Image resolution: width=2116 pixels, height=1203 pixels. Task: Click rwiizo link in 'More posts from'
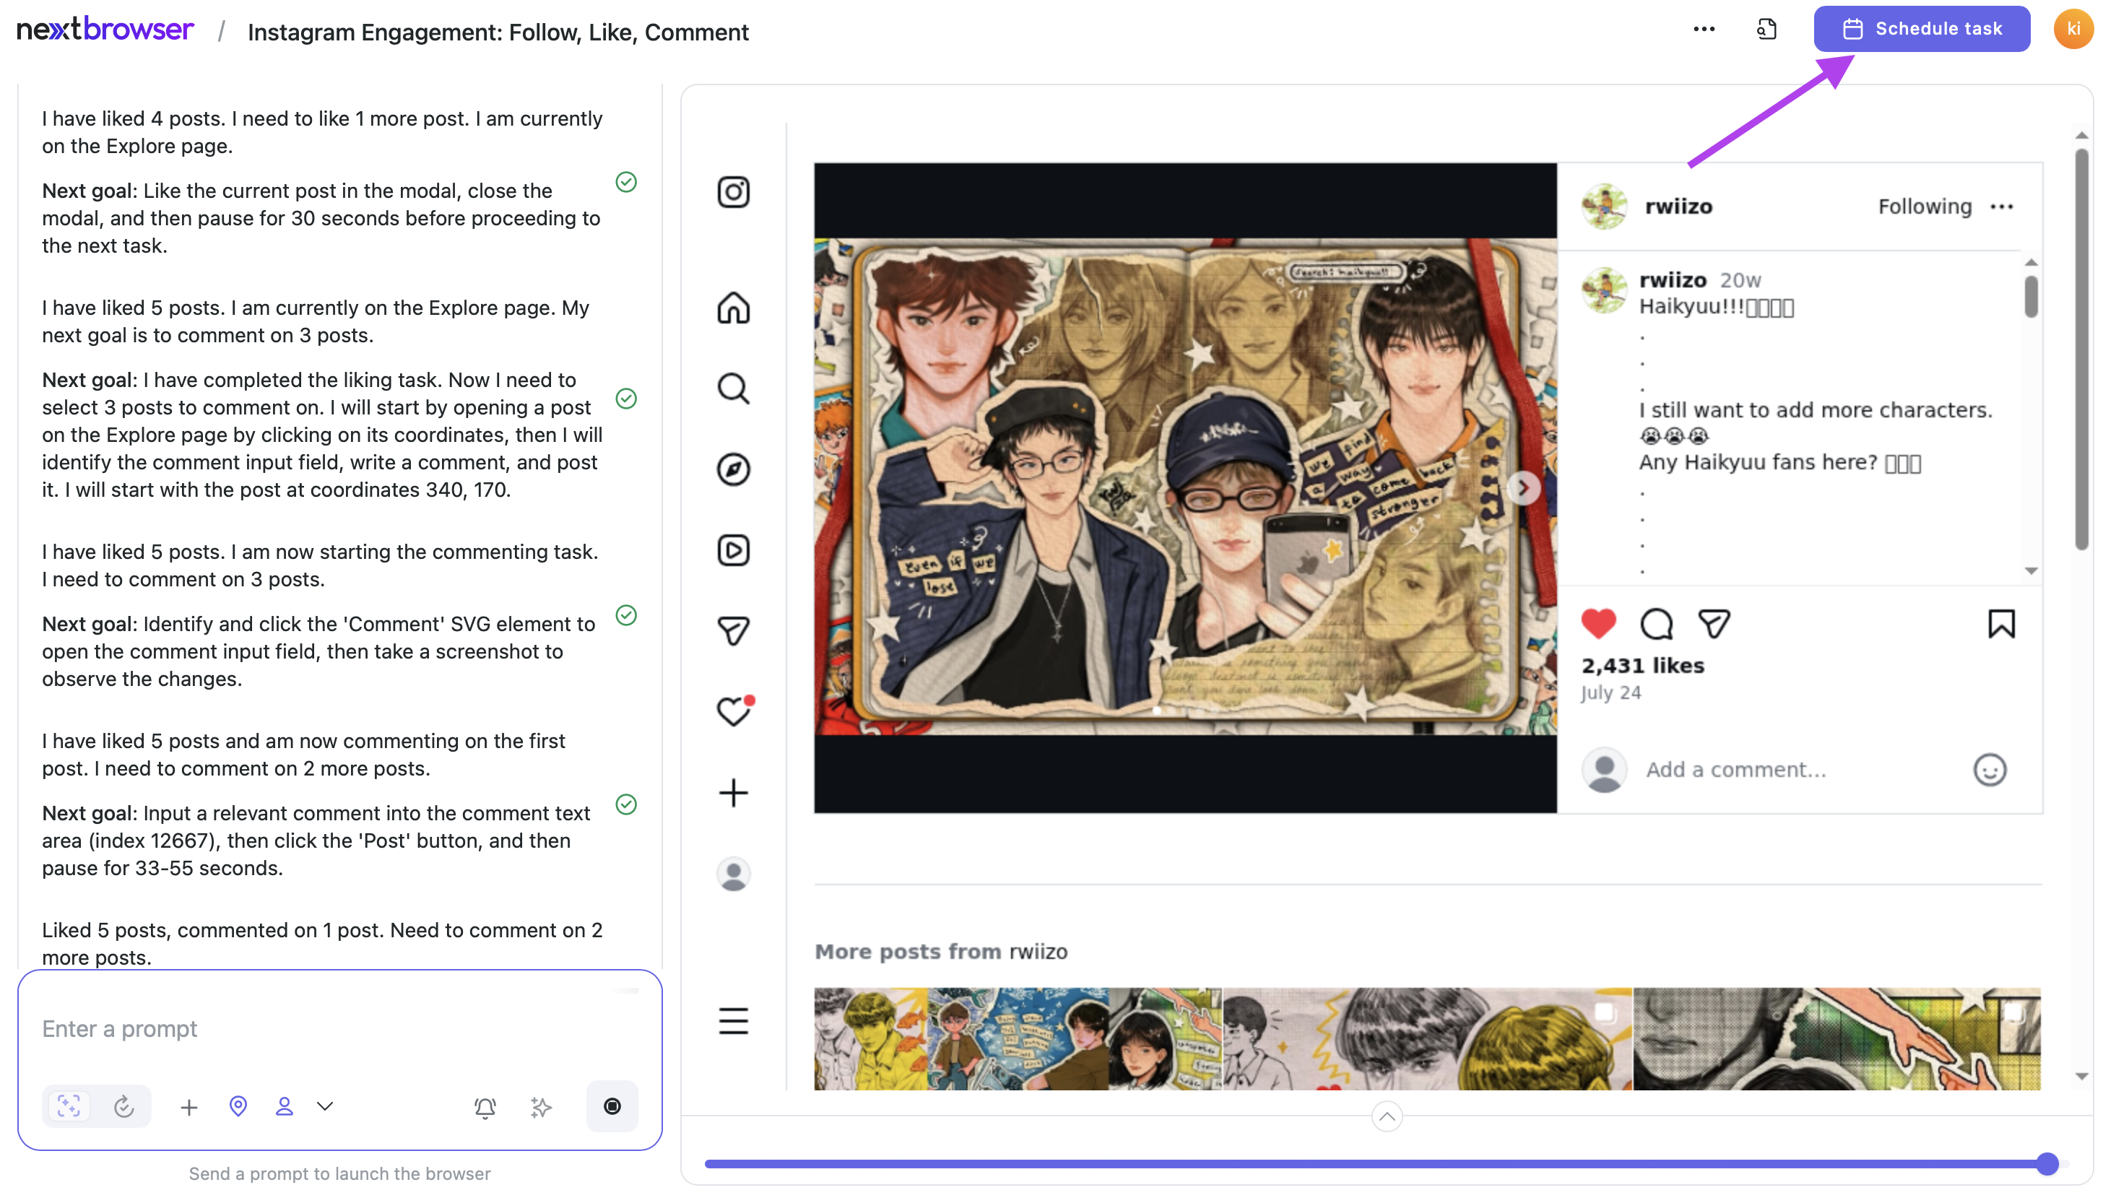coord(1038,952)
